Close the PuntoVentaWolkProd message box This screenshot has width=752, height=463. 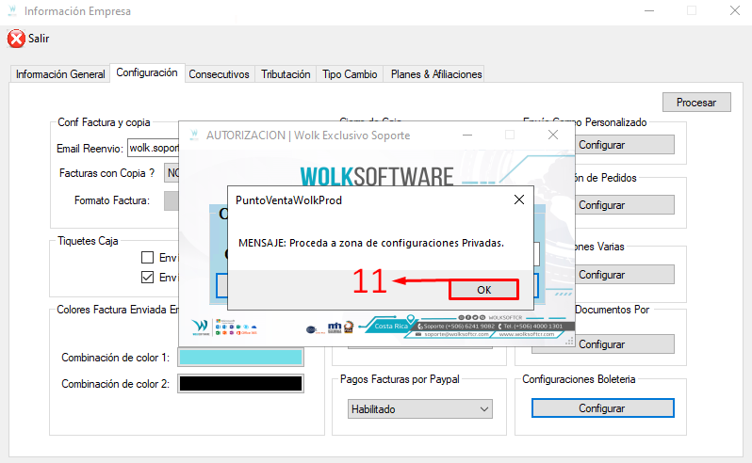pyautogui.click(x=519, y=200)
